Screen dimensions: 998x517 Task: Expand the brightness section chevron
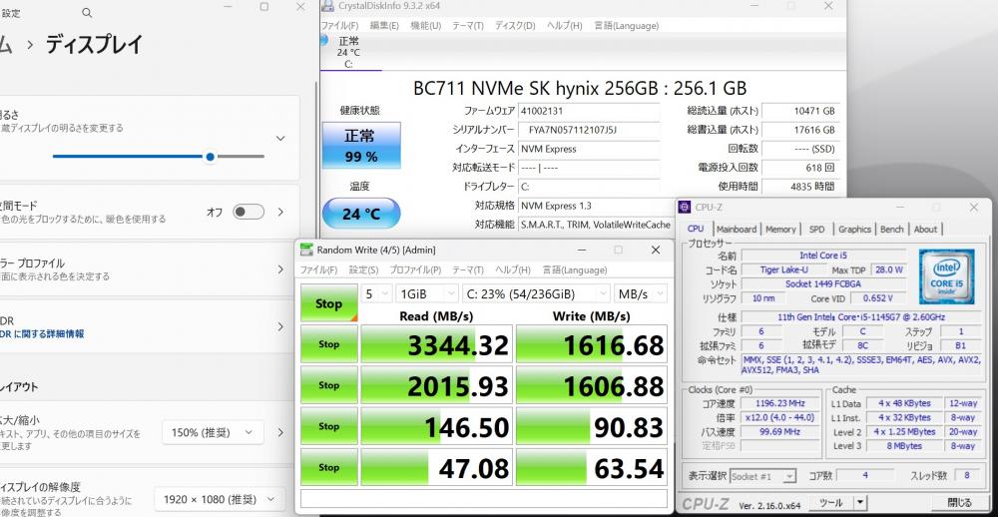click(280, 138)
